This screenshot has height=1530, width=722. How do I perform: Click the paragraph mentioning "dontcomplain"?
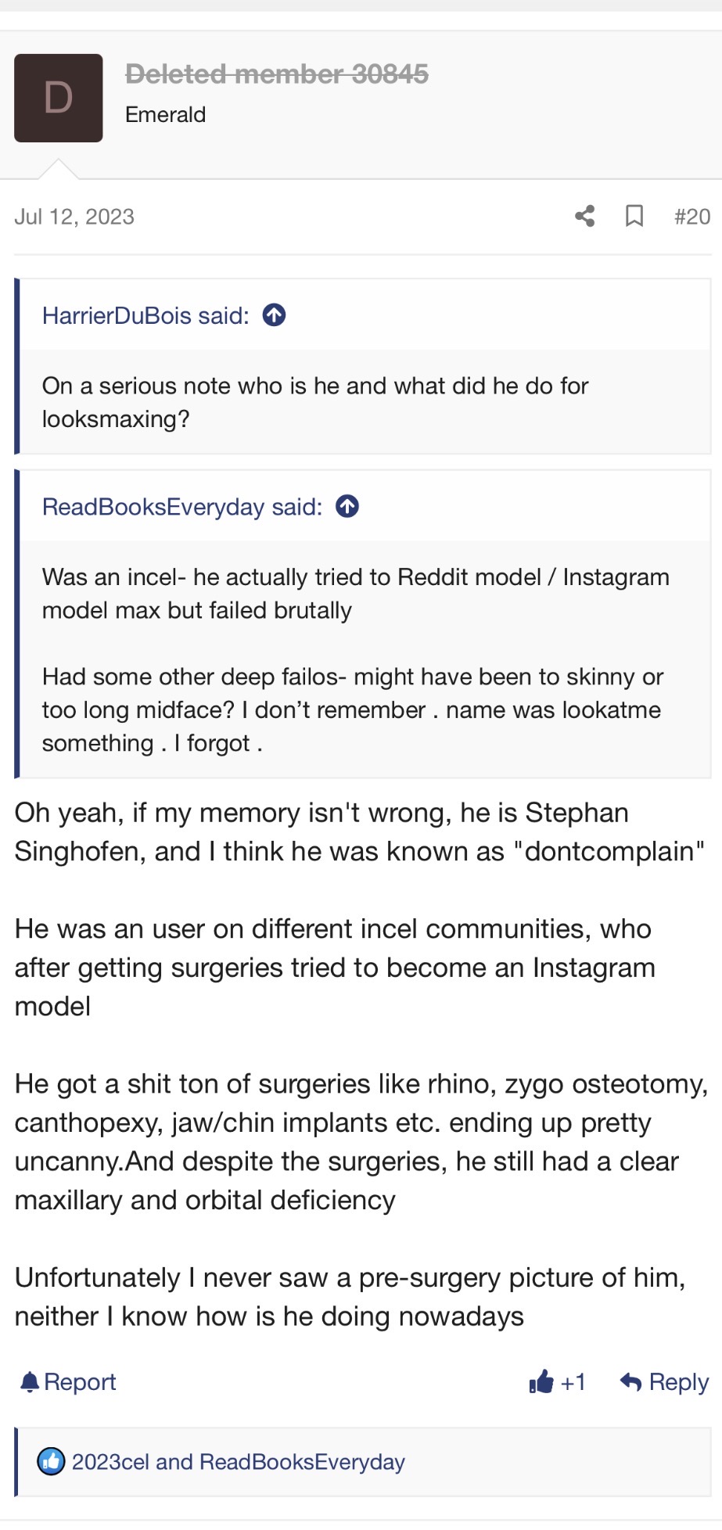coord(360,831)
